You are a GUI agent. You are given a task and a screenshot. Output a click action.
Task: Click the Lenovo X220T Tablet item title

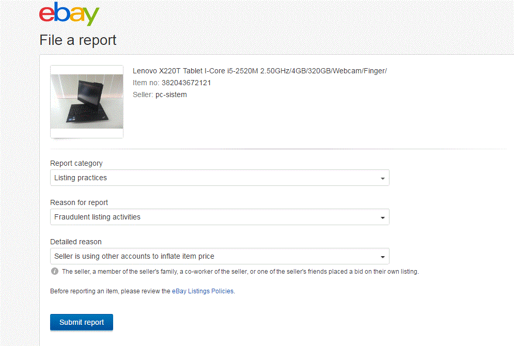pos(259,71)
